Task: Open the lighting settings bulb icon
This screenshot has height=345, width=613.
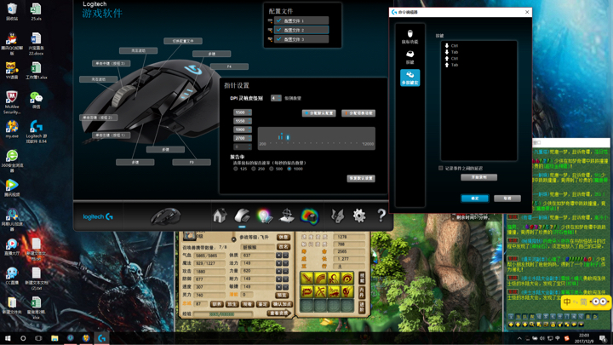Action: point(265,216)
